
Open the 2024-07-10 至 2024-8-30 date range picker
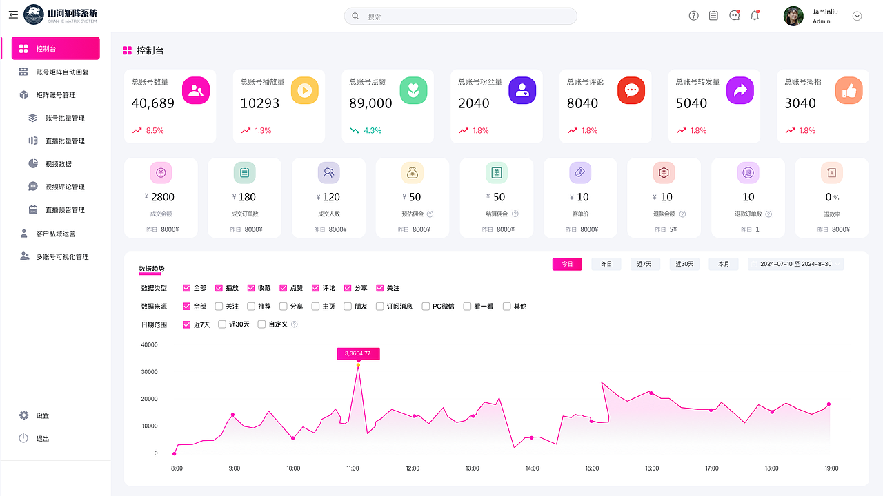795,264
